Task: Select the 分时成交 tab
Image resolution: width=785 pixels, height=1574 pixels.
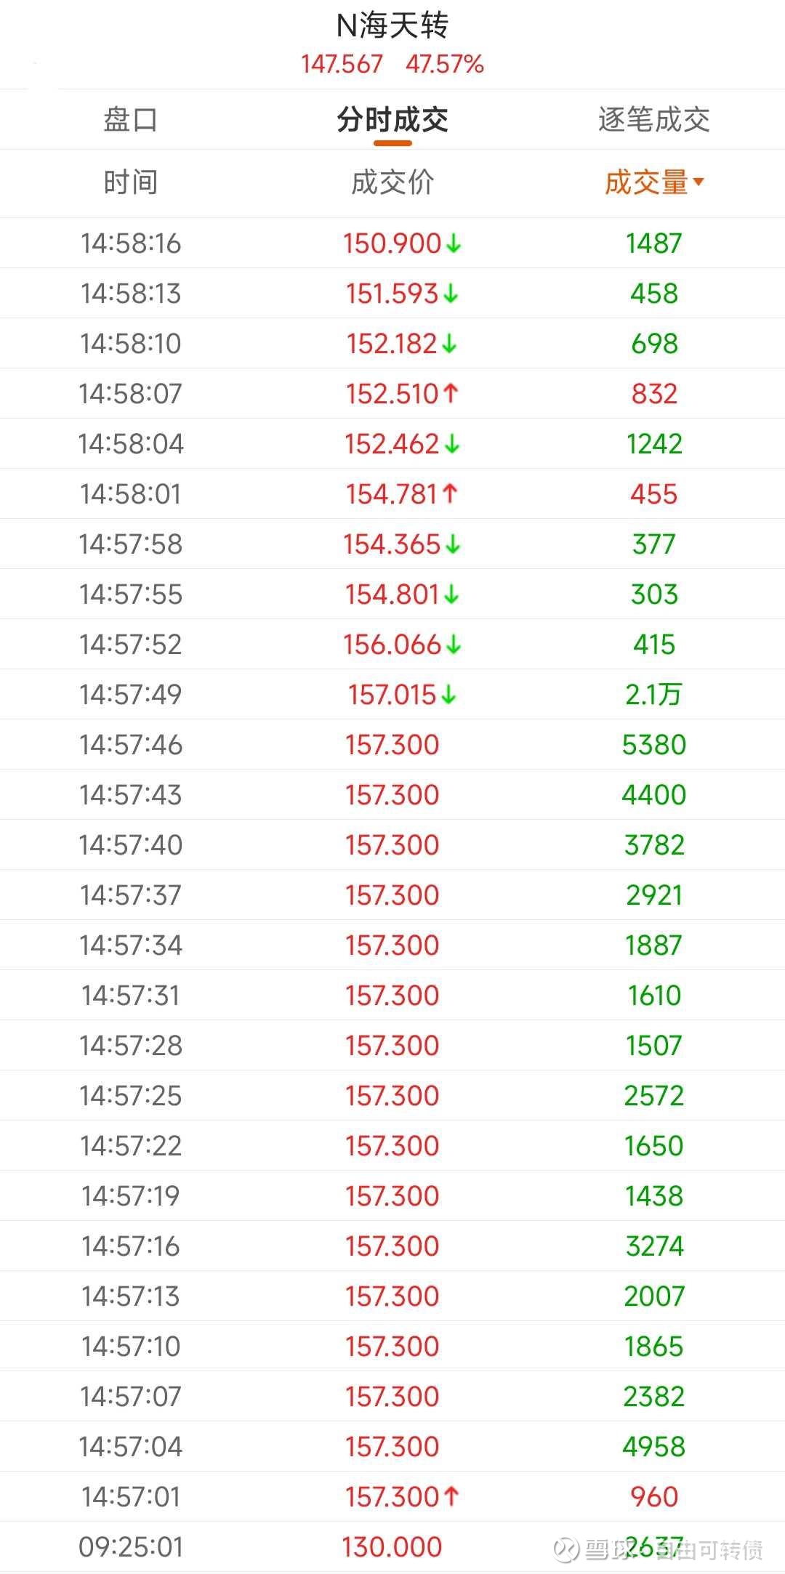Action: tap(392, 120)
